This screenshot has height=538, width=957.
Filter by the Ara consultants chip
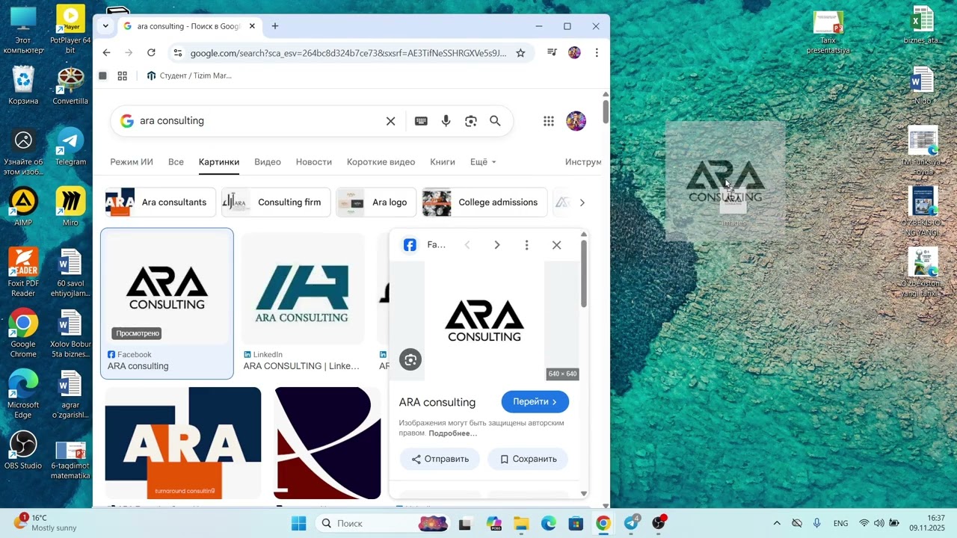pyautogui.click(x=160, y=202)
